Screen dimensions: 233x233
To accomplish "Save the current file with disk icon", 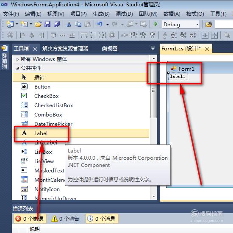I will (47, 24).
